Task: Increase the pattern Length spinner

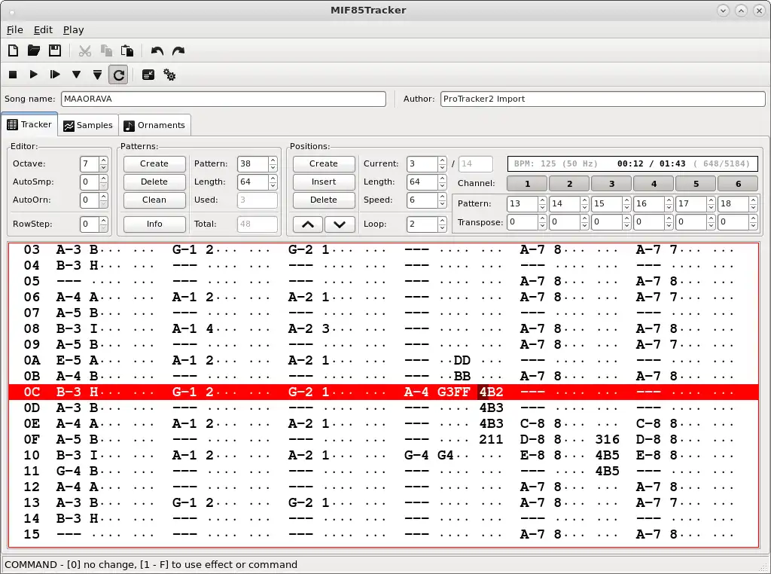Action: coord(273,178)
